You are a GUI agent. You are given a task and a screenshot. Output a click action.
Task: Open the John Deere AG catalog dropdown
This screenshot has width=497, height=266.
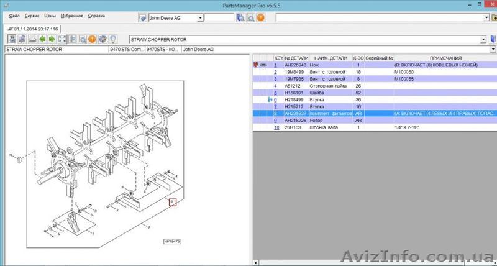coord(200,18)
